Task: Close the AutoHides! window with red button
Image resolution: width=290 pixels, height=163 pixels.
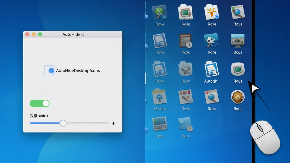Action: tap(27, 34)
